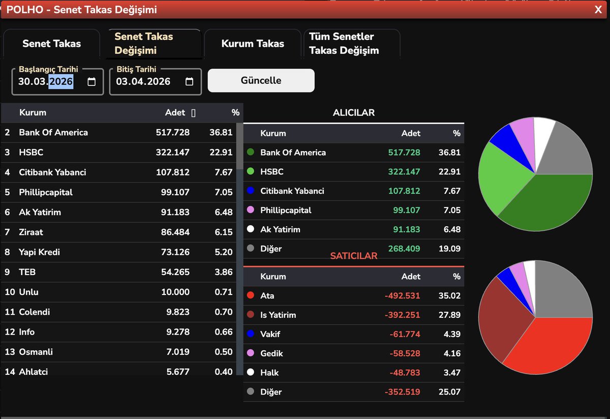Sort left table by Kurum header
Image resolution: width=610 pixels, height=419 pixels.
pyautogui.click(x=33, y=112)
